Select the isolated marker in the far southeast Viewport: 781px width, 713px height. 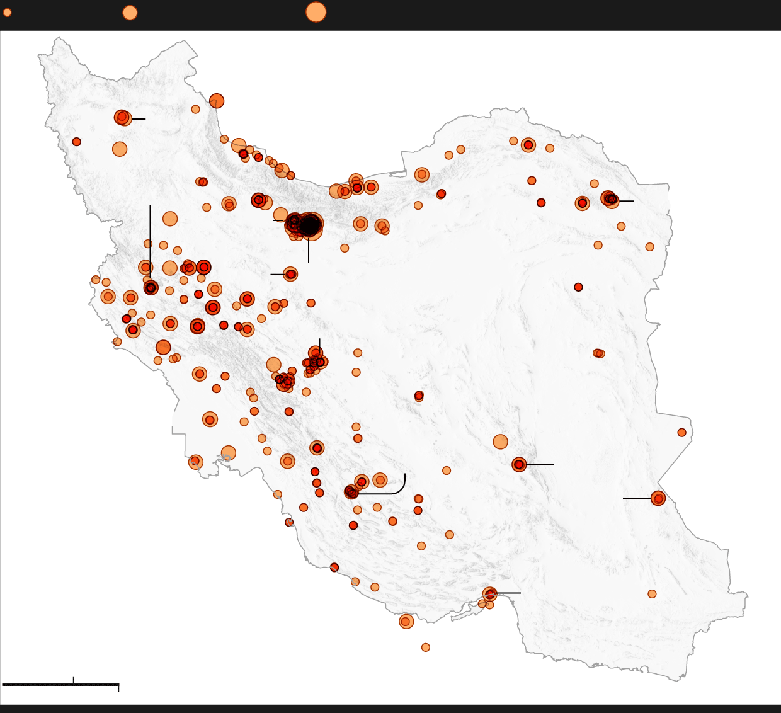652,594
